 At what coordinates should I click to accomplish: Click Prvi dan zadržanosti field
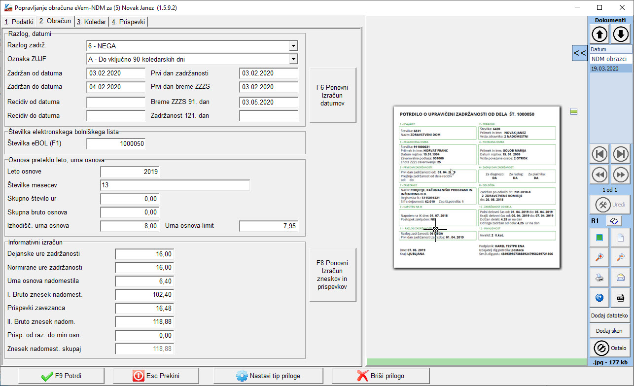click(x=269, y=73)
